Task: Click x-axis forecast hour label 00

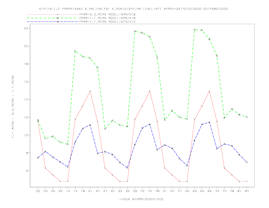Action: pos(38,191)
